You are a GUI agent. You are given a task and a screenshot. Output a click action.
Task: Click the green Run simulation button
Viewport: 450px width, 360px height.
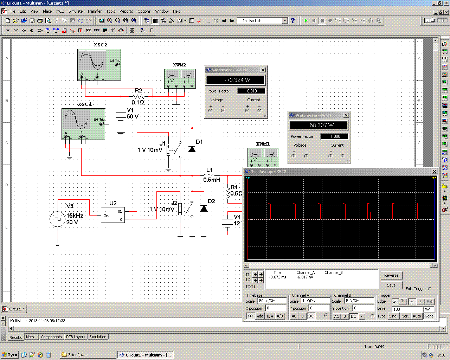[306, 21]
